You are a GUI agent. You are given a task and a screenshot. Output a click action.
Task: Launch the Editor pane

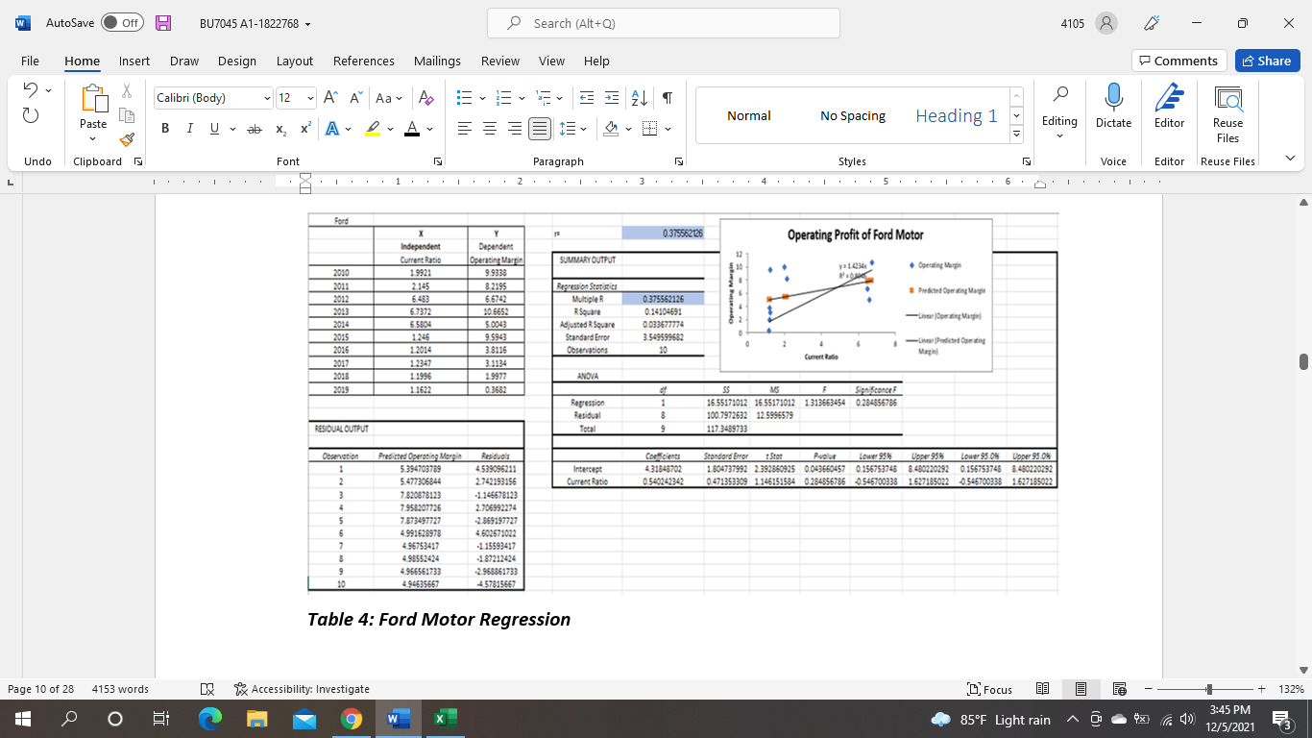pos(1168,109)
